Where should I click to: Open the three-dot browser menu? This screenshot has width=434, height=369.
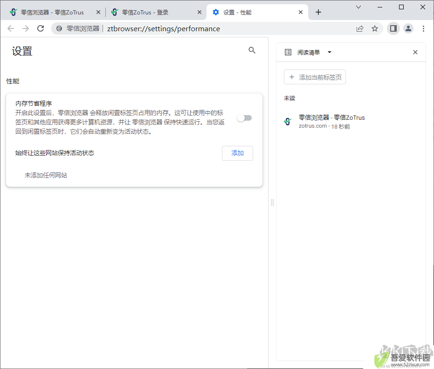click(x=423, y=28)
